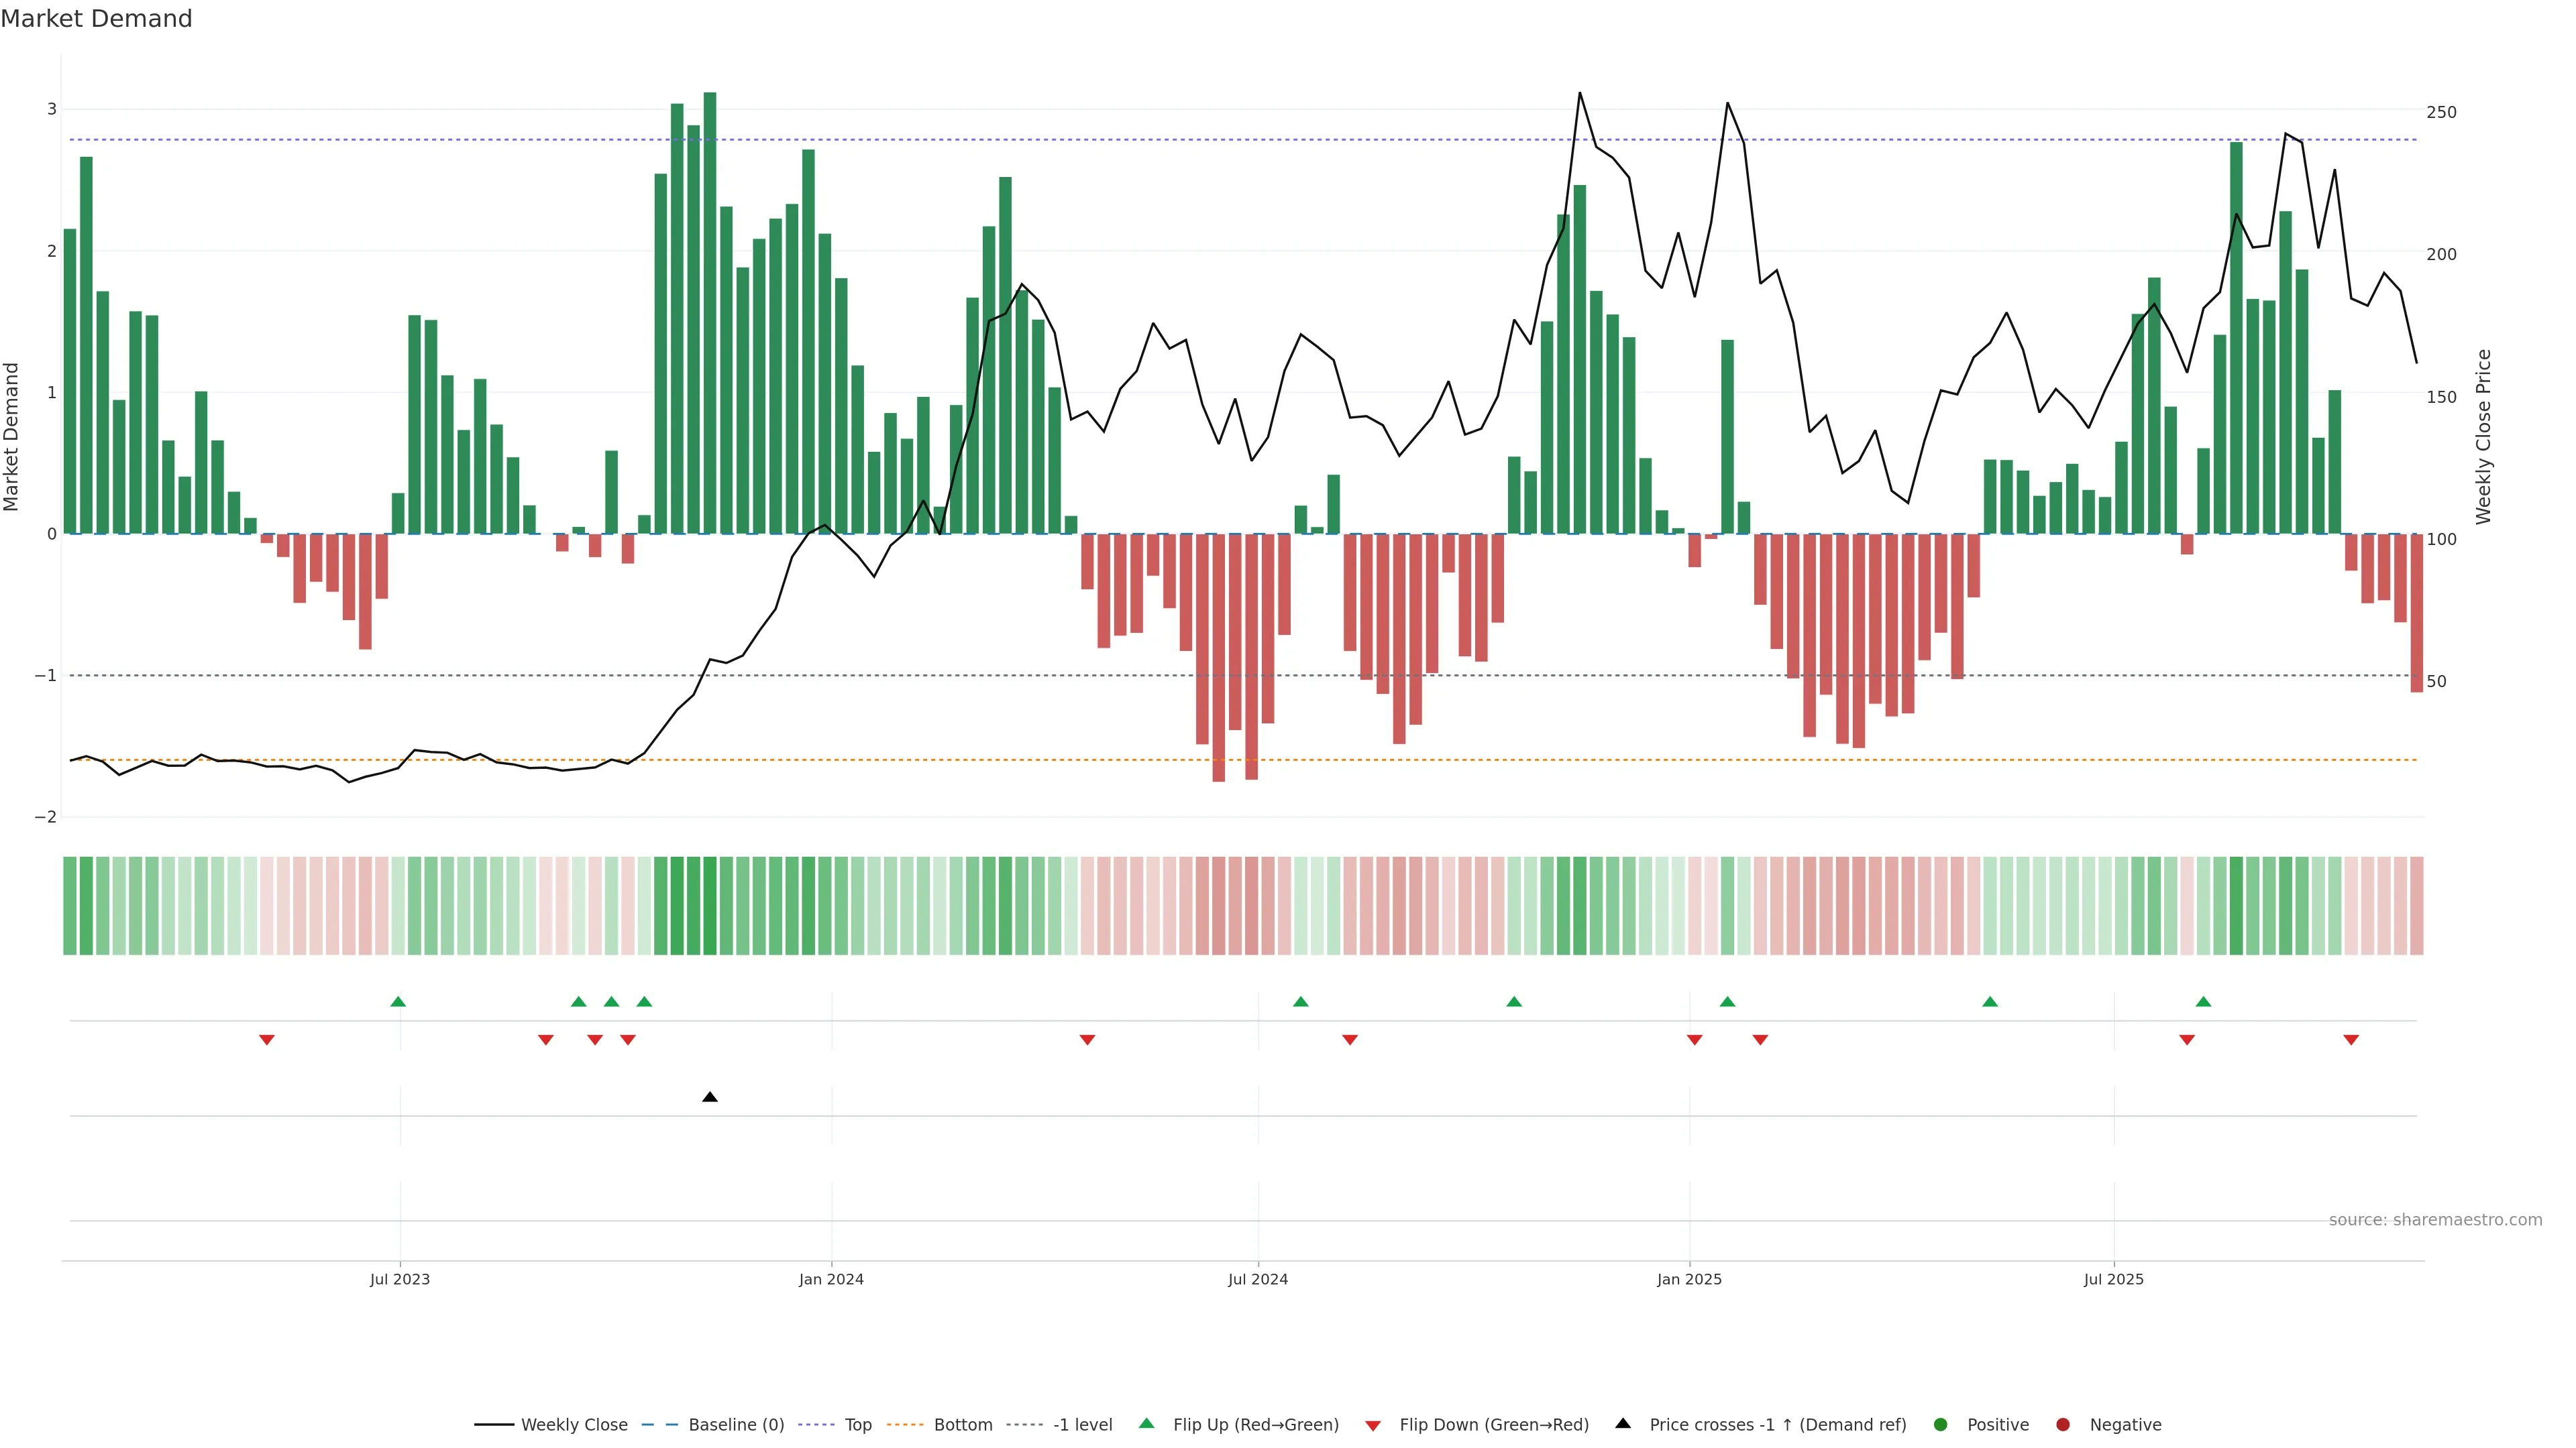Toggle the Top legend entry
The image size is (2576, 1448).
tap(857, 1425)
